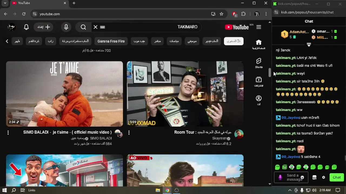Open OBS from the taskbar
The image size is (346, 194).
[x=177, y=190]
